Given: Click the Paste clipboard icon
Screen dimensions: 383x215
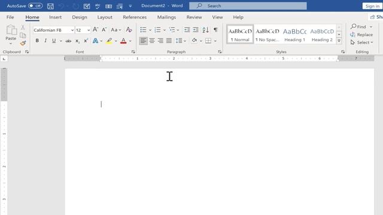Looking at the screenshot, I should point(11,30).
